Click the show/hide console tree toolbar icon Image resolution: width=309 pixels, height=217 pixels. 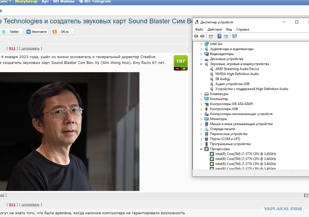pyautogui.click(x=211, y=36)
